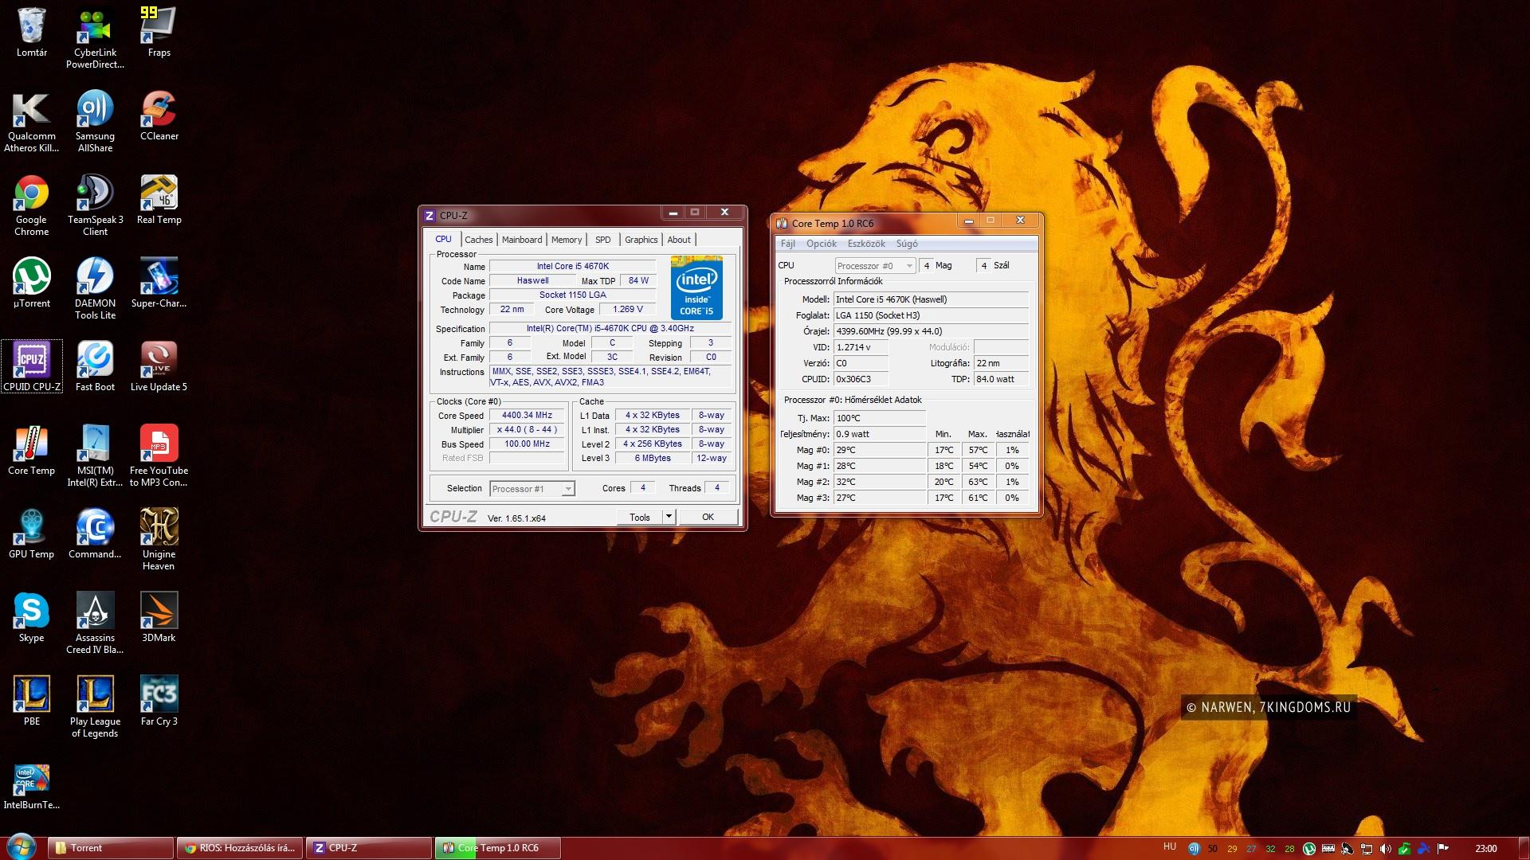Switch to Torrent taskbar window
Viewport: 1530px width, 860px height.
111,848
